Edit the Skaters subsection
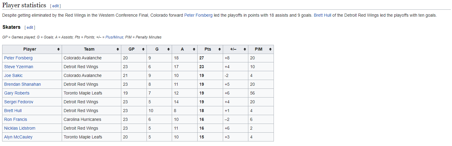This screenshot has width=452, height=146. pyautogui.click(x=30, y=28)
